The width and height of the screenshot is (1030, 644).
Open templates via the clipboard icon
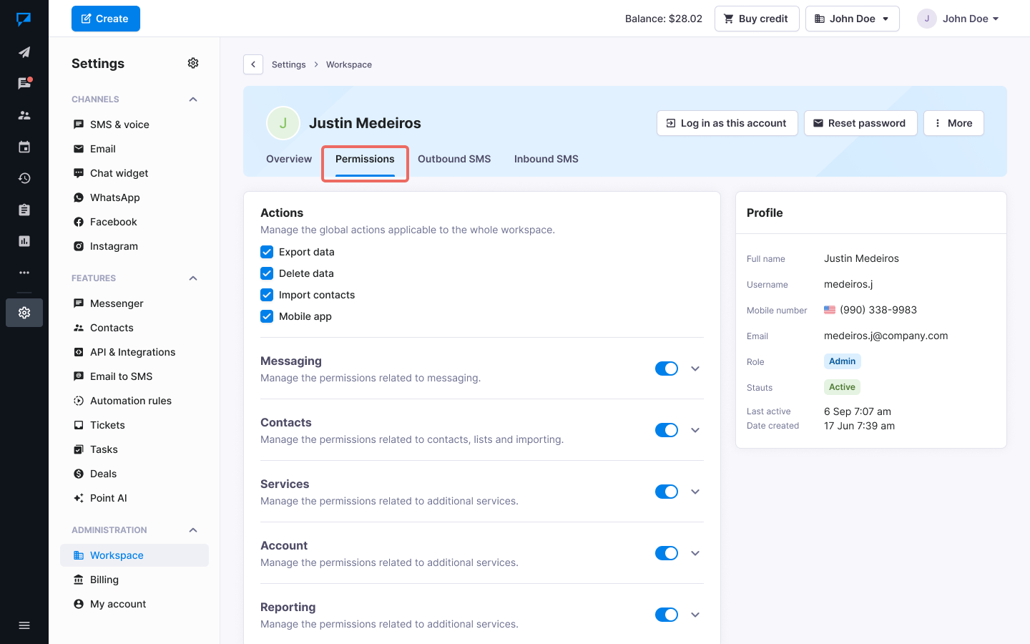pyautogui.click(x=24, y=209)
